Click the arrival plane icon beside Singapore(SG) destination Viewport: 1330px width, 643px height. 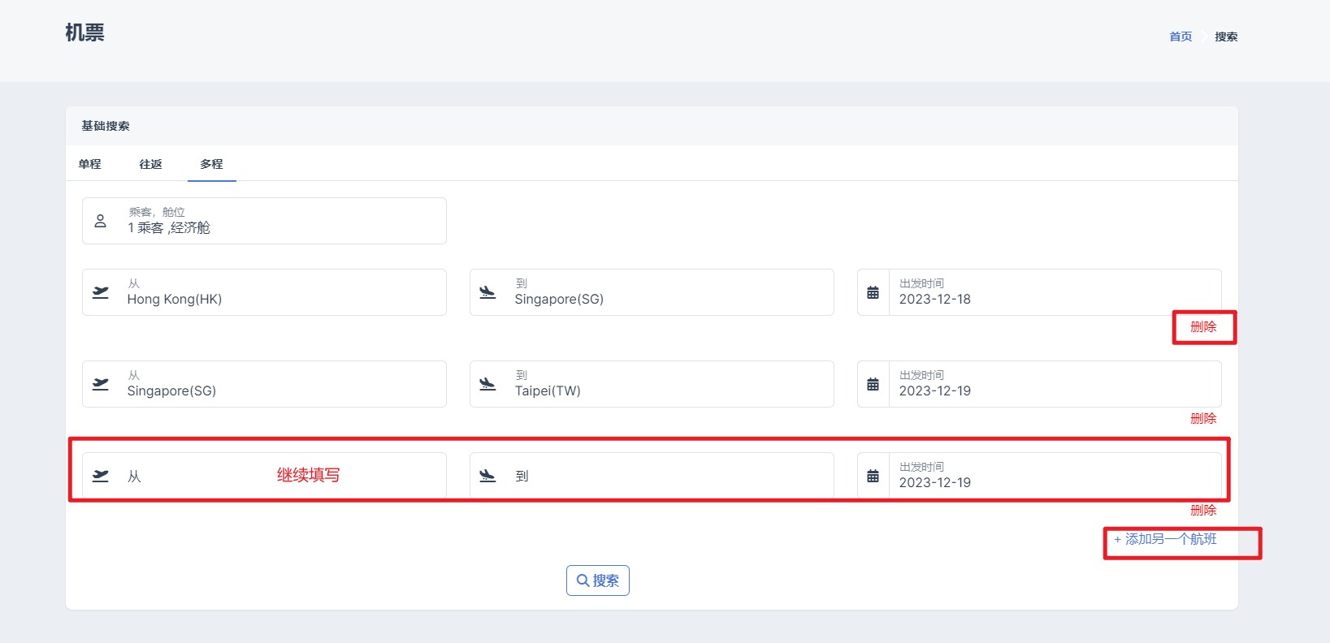tap(487, 292)
